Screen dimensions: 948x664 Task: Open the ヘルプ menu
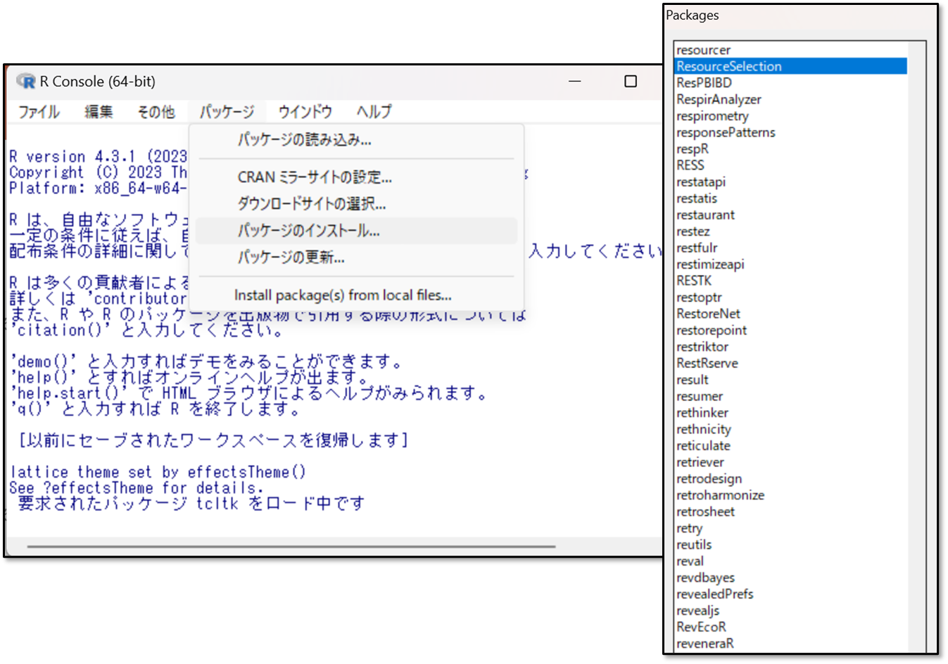pyautogui.click(x=374, y=112)
